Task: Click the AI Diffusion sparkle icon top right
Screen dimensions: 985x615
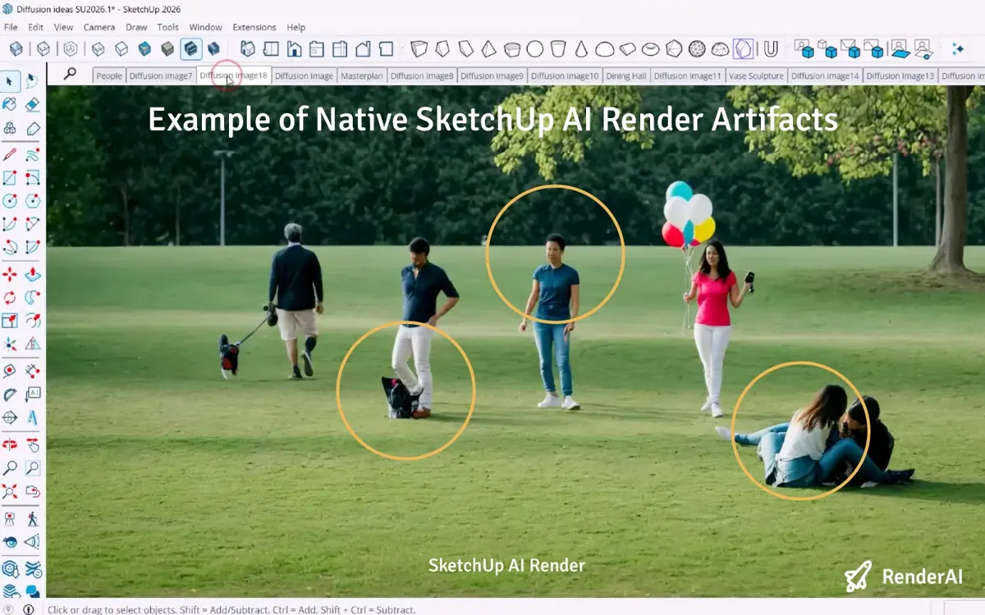Action: point(958,49)
